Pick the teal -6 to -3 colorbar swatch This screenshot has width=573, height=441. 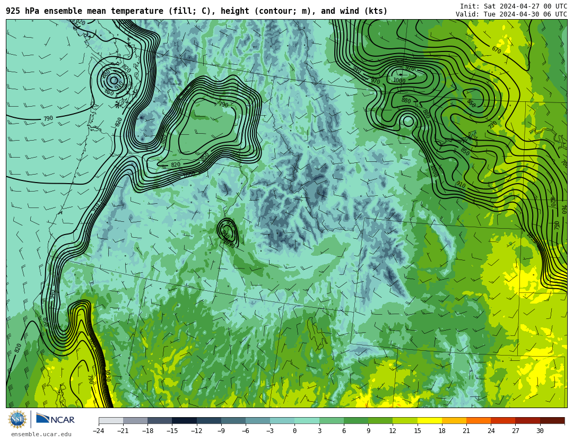point(258,420)
